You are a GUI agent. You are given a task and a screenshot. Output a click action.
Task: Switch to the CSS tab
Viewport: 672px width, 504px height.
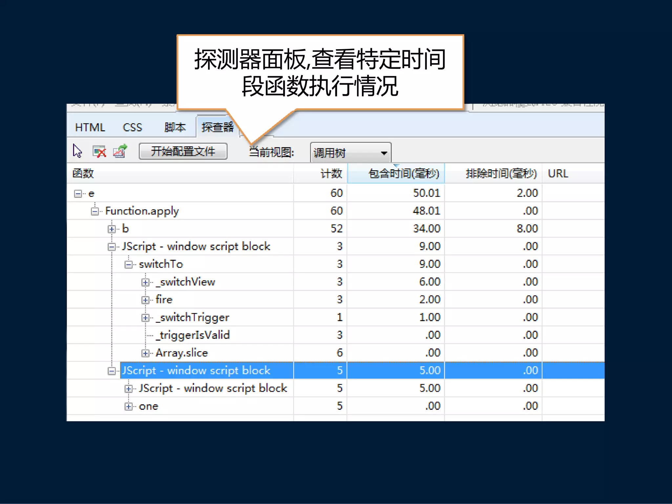click(132, 127)
